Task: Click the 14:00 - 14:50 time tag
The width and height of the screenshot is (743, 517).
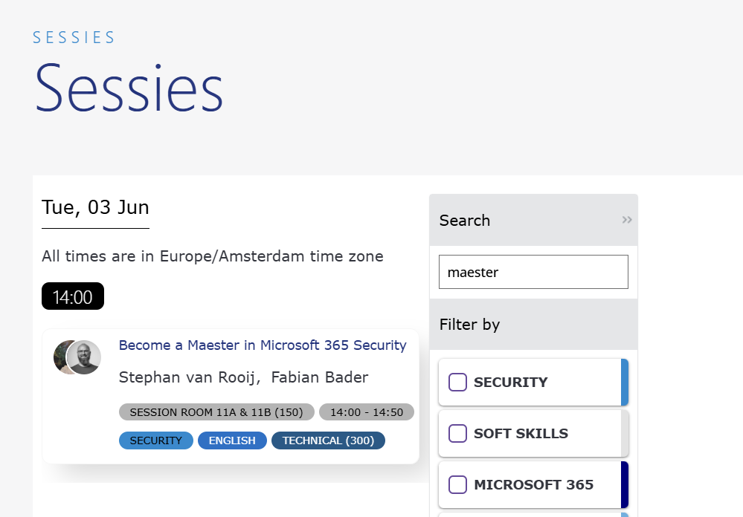Action: coord(367,412)
